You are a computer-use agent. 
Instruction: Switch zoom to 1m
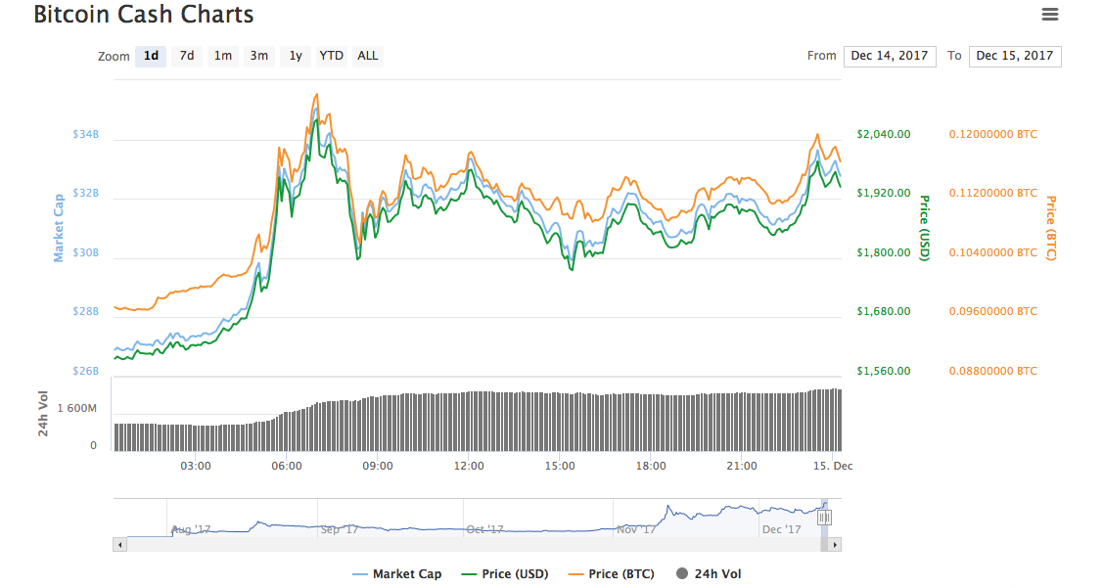click(223, 56)
